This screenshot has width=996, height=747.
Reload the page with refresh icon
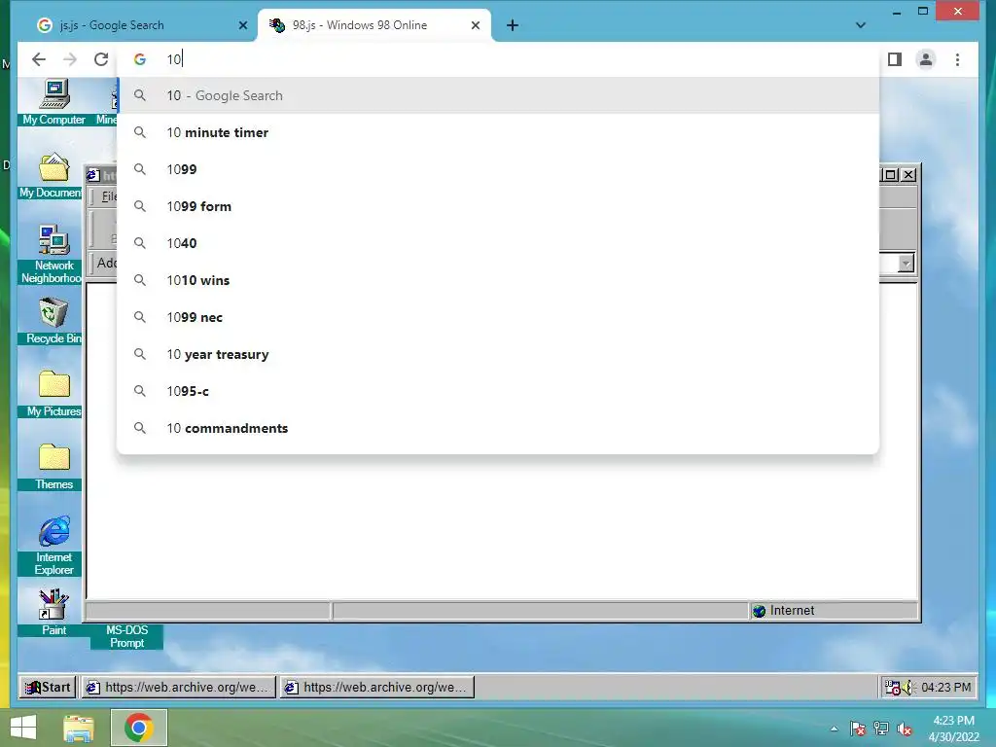pyautogui.click(x=101, y=59)
